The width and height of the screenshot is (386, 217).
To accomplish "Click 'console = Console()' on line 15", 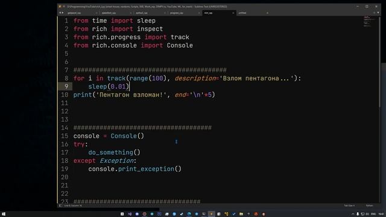I will click(x=109, y=136).
